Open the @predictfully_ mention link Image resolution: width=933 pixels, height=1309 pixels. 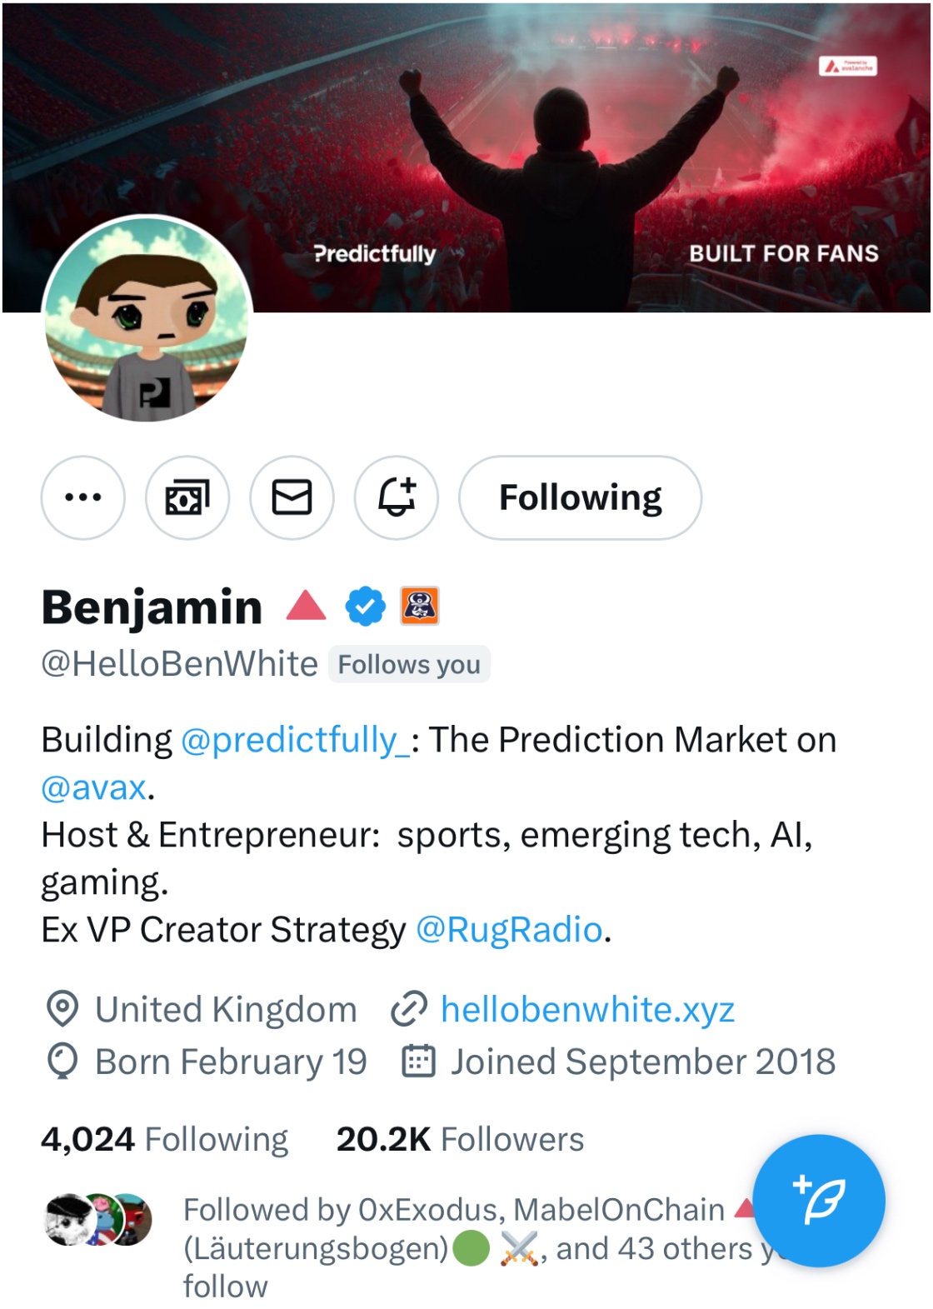point(295,740)
